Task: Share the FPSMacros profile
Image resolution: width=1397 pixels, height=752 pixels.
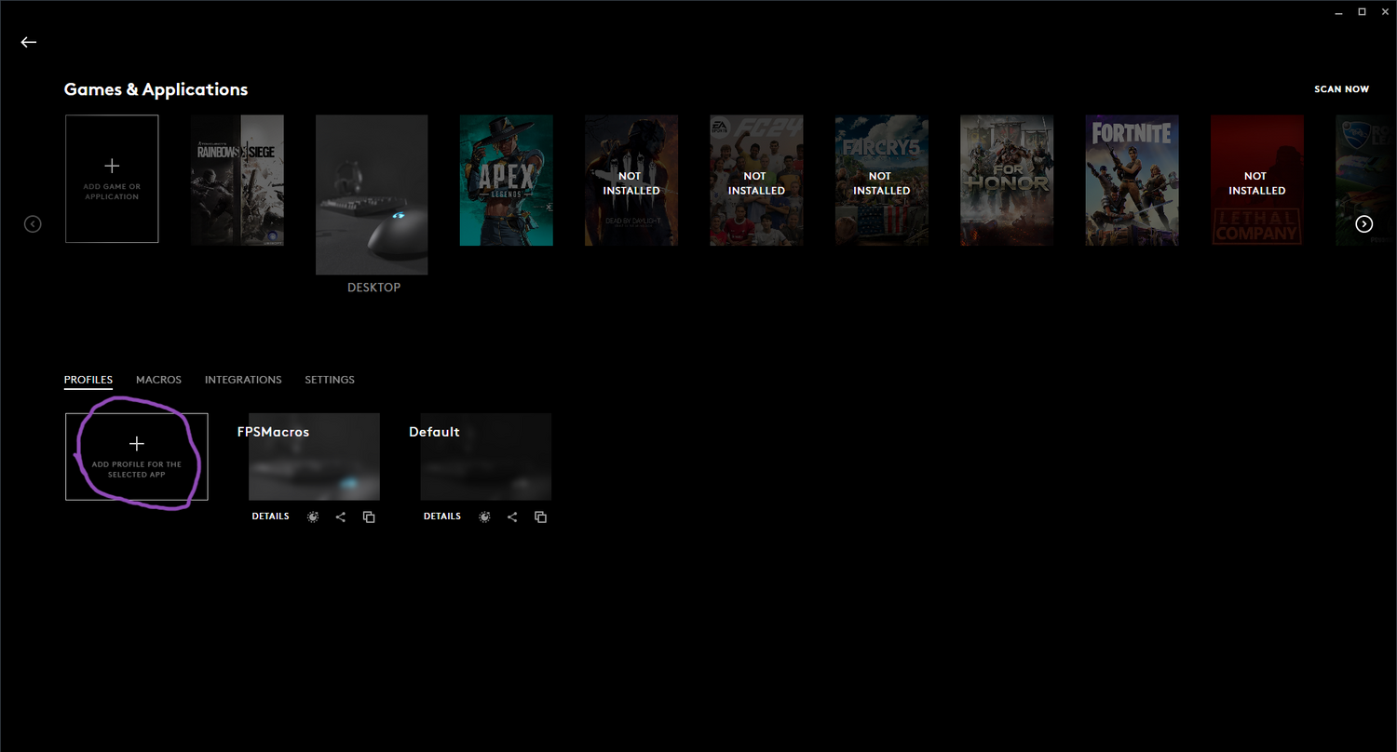Action: pyautogui.click(x=341, y=517)
